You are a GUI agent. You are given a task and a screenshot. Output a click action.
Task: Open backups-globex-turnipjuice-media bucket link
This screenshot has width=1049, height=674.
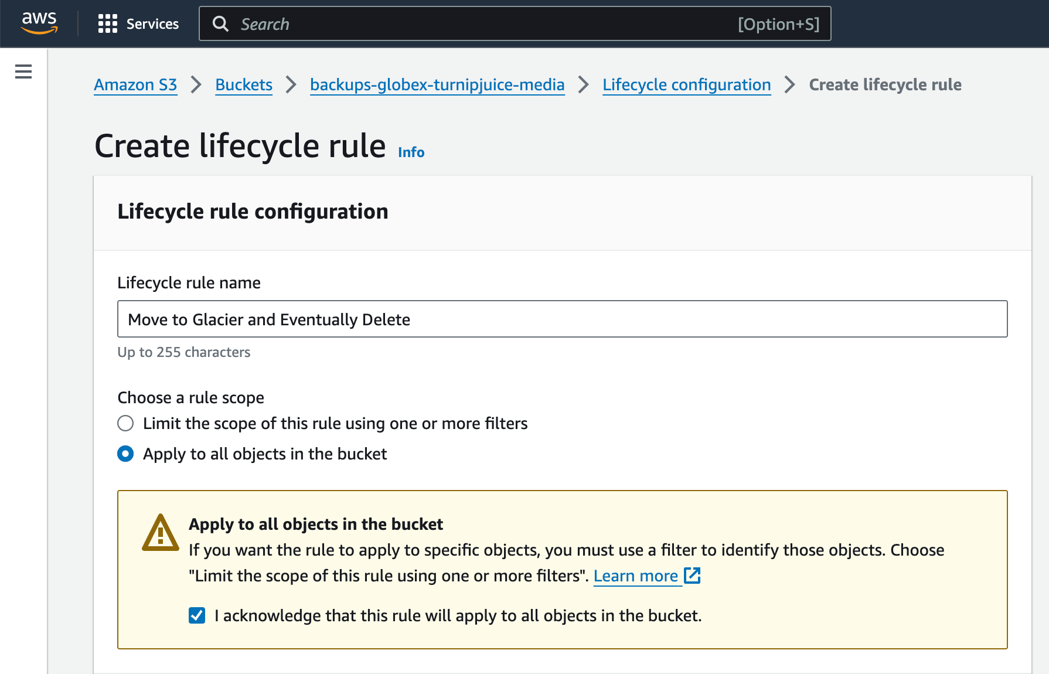click(437, 84)
